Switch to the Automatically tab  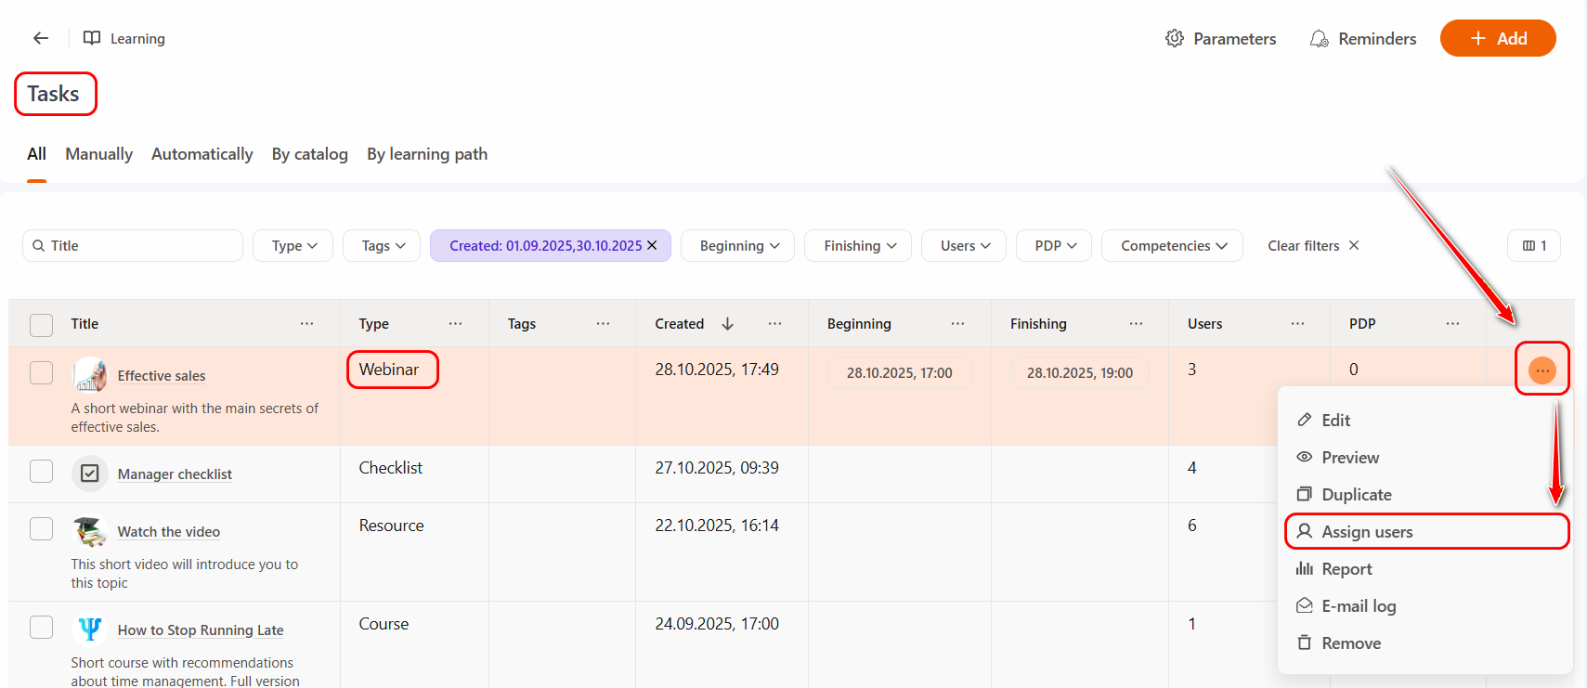(x=202, y=154)
